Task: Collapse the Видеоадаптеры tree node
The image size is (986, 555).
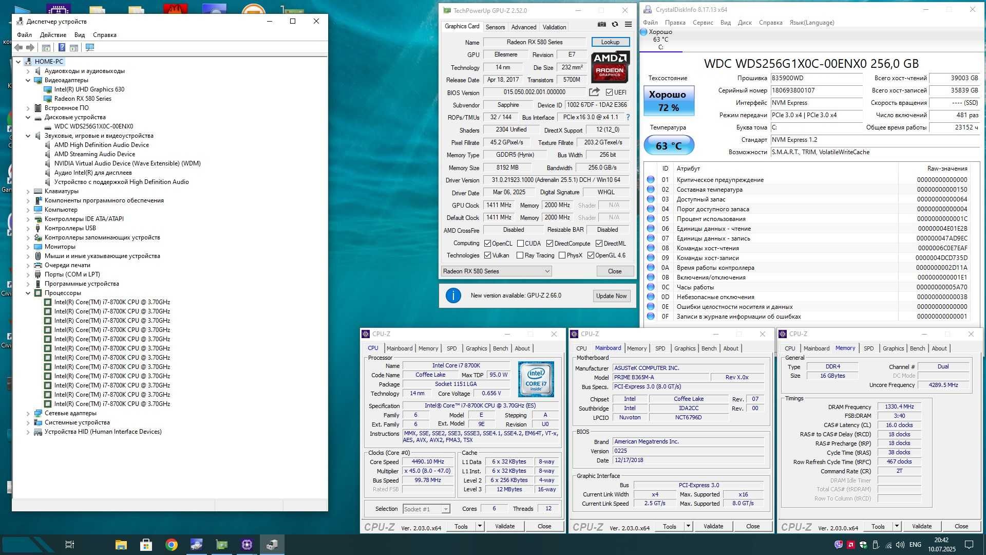Action: pyautogui.click(x=28, y=80)
